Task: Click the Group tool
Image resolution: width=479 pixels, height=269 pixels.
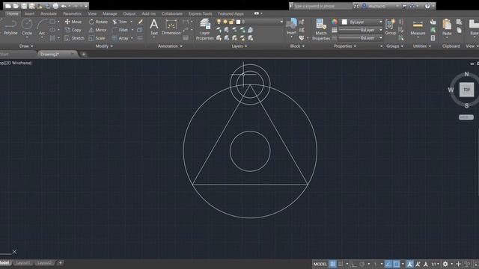Action: pos(390,27)
